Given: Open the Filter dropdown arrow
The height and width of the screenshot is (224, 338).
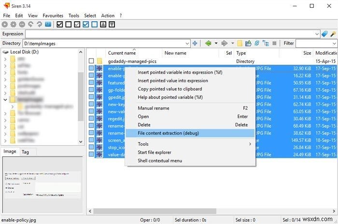Looking at the screenshot, I should [x=334, y=44].
